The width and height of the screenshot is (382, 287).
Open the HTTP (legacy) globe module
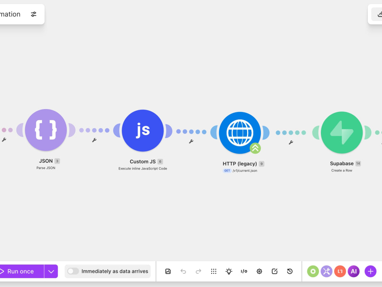[x=240, y=133]
